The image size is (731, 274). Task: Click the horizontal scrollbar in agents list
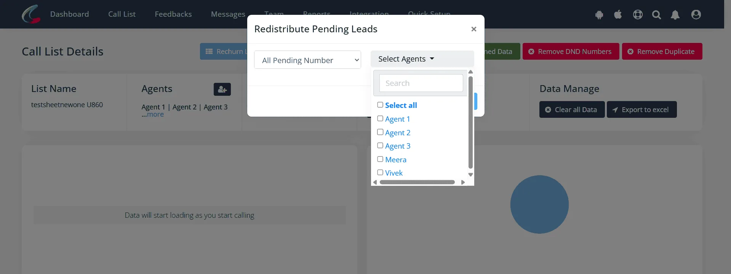pos(417,182)
